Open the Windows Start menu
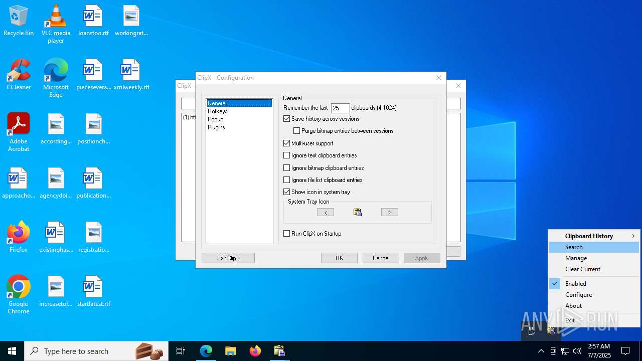Viewport: 642px width, 361px height. pos(12,351)
